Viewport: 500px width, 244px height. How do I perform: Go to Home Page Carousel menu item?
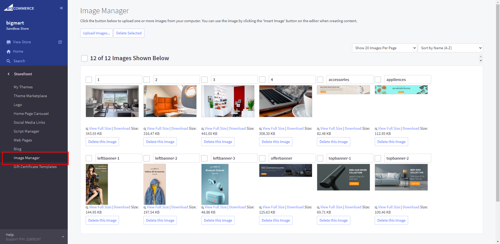click(x=31, y=114)
